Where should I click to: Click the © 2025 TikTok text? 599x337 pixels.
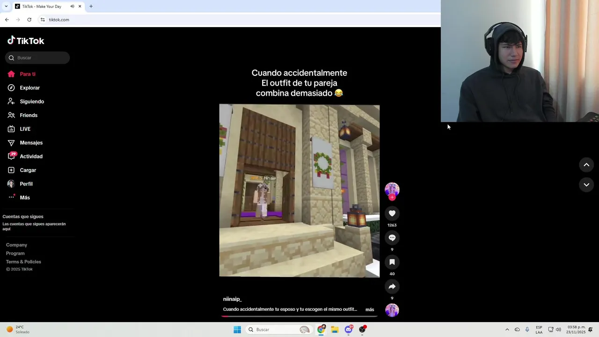(x=19, y=269)
